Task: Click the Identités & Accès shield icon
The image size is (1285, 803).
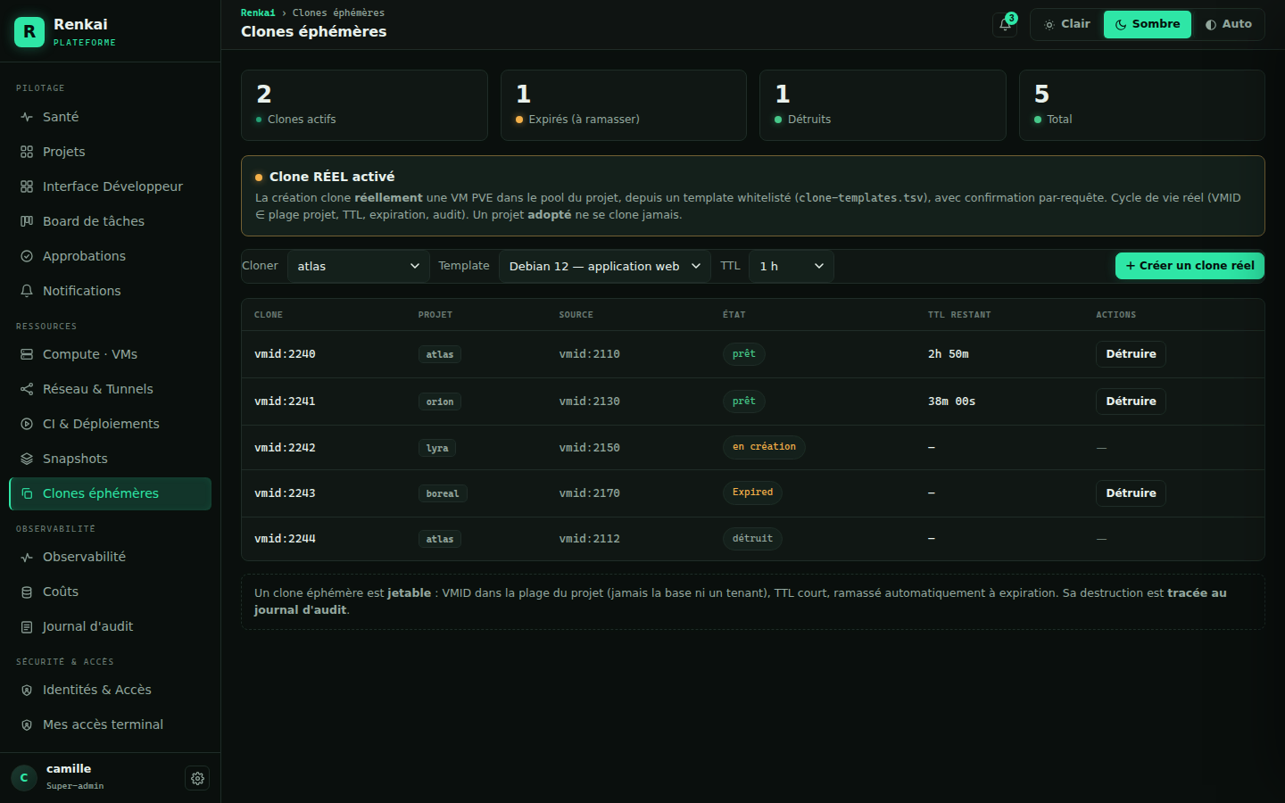Action: coord(27,690)
